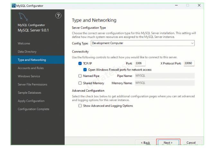Image resolution: width=215 pixels, height=148 pixels.
Task: Click the MySQL Server 9.0.1 text
Action: pos(33,30)
